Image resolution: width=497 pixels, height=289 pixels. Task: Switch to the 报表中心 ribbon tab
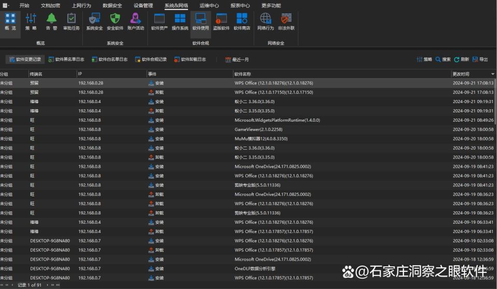point(240,5)
